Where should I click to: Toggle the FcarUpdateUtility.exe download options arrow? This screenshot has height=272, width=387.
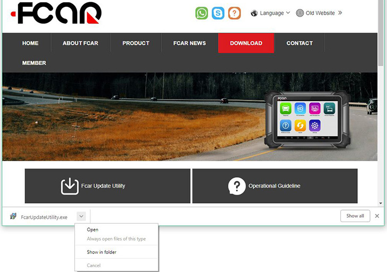81,216
